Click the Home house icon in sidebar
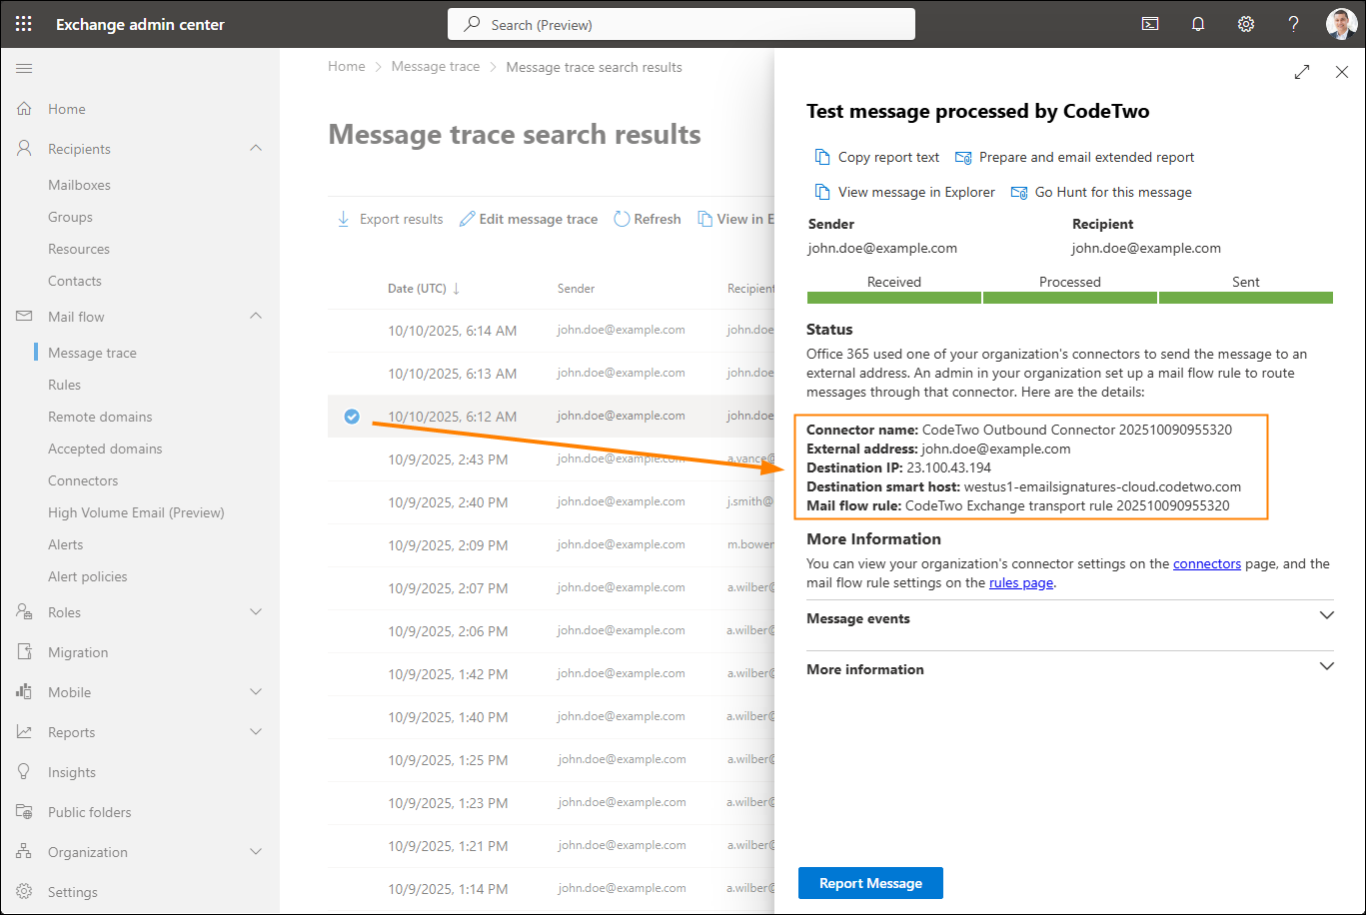The height and width of the screenshot is (915, 1366). pos(24,109)
